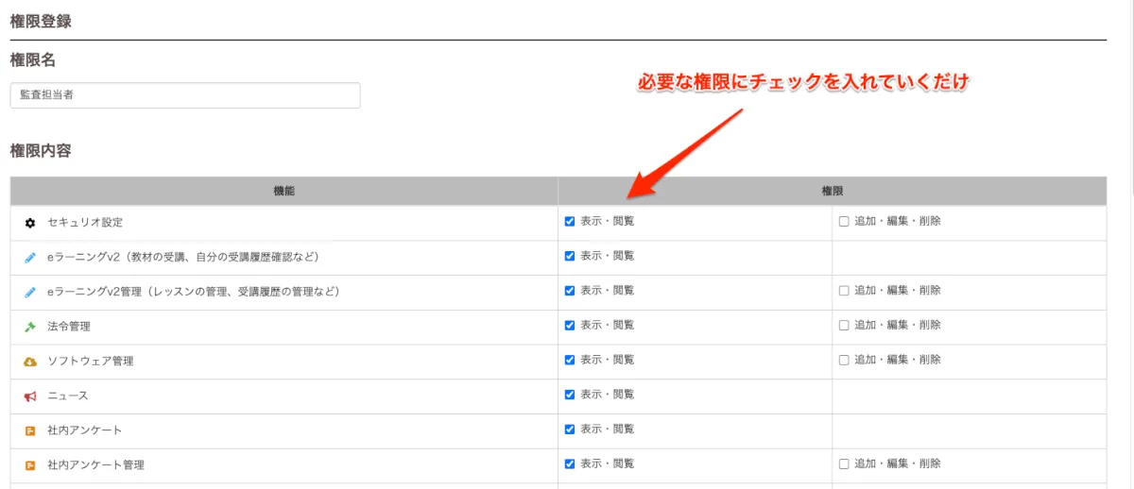This screenshot has height=489, width=1134.
Task: Toggle 表示・閲覧 for 社内アンケート
Action: click(570, 430)
